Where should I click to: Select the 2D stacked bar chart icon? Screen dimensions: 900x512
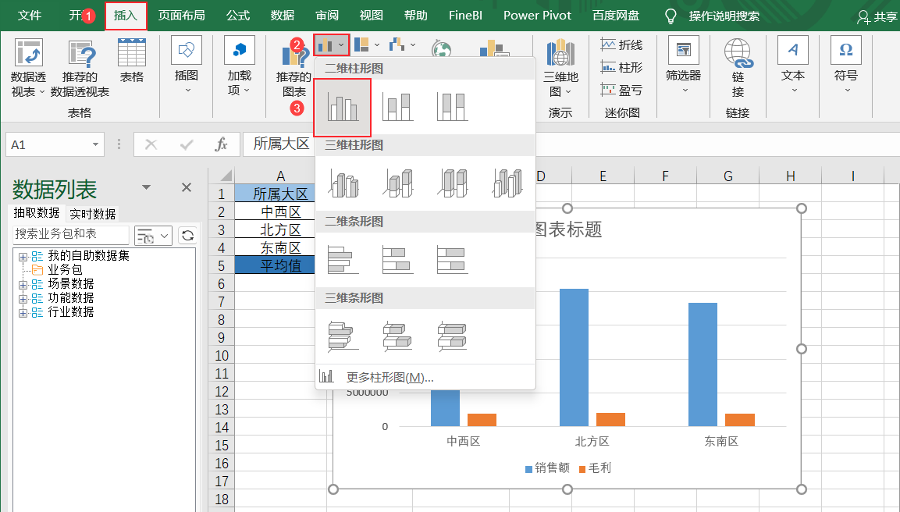click(397, 259)
